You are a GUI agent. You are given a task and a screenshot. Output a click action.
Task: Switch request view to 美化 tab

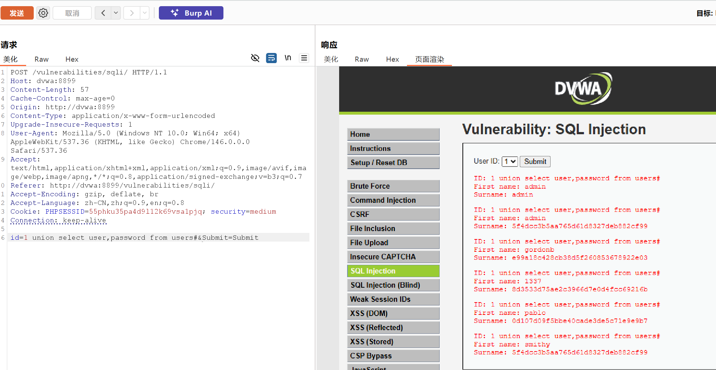tap(11, 59)
